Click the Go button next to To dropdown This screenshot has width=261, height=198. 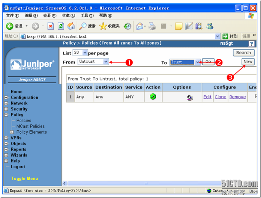click(208, 62)
